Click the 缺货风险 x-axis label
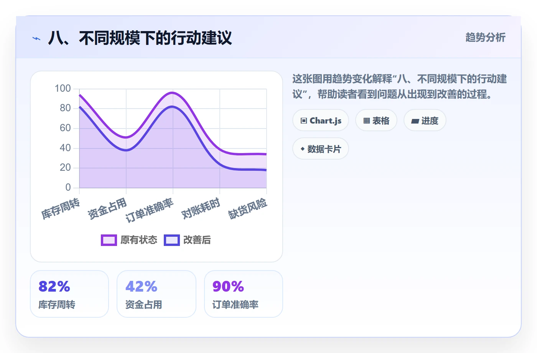Viewport: 537px width, 353px height. click(248, 209)
